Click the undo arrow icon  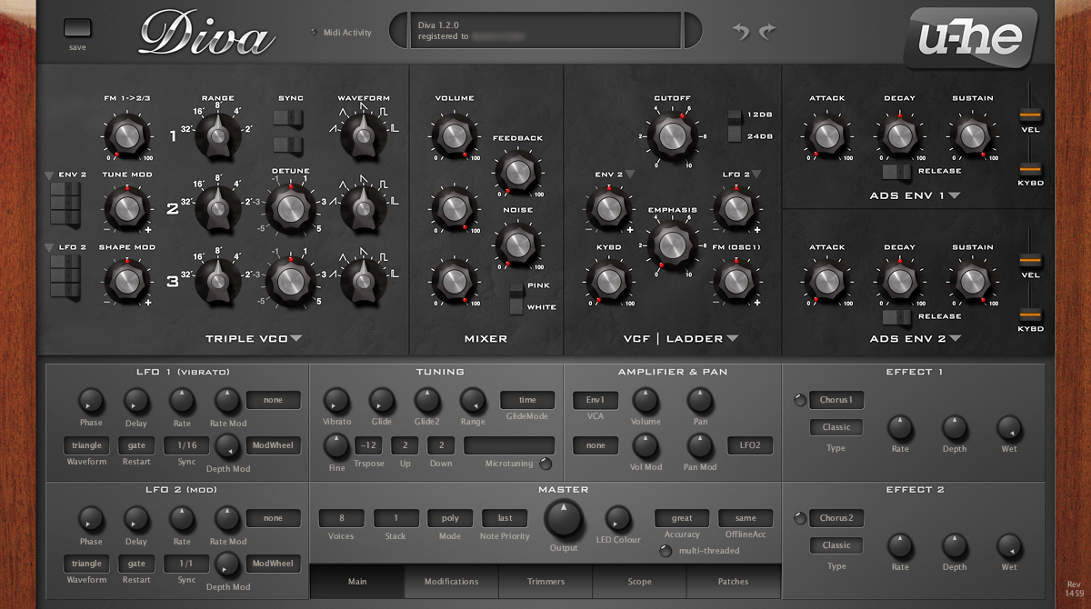741,32
